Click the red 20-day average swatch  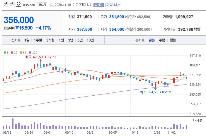click(12, 53)
